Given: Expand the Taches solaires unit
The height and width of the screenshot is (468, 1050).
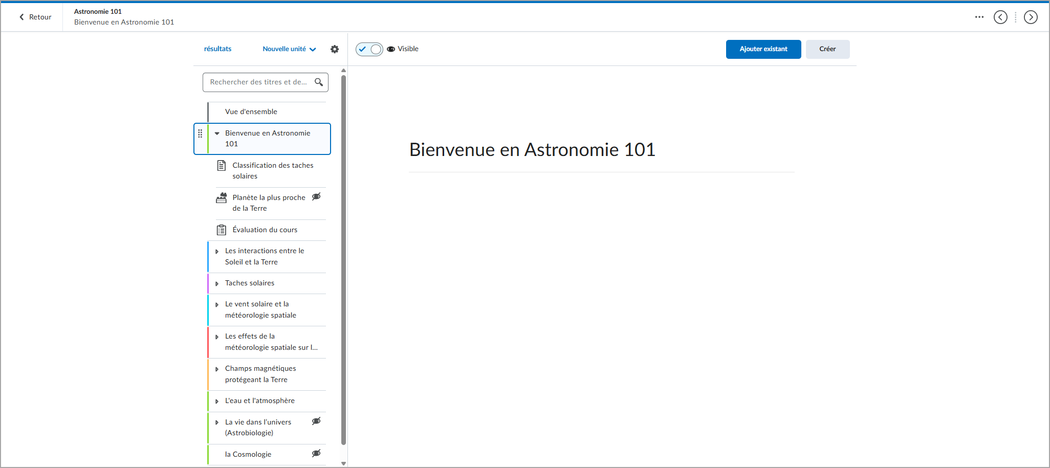Looking at the screenshot, I should 217,284.
